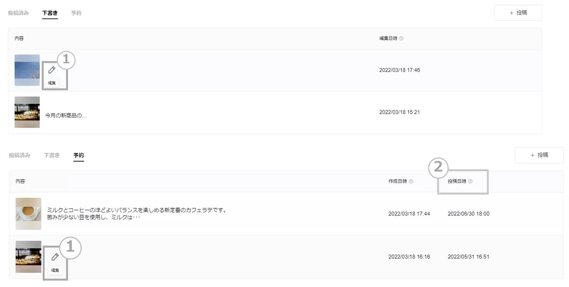
Task: Select the active 下書き tab in drafts panel
Action: 50,13
